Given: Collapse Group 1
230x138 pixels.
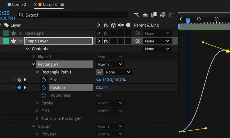Looking at the screenshot, I should coord(33,126).
